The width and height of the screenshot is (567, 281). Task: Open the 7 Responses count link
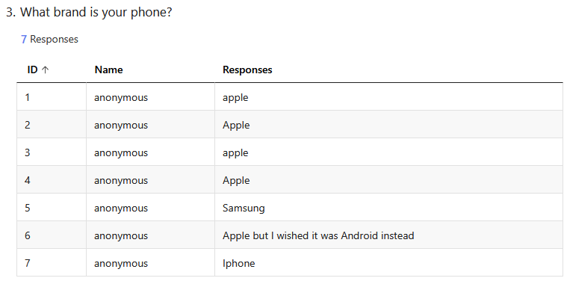[49, 39]
